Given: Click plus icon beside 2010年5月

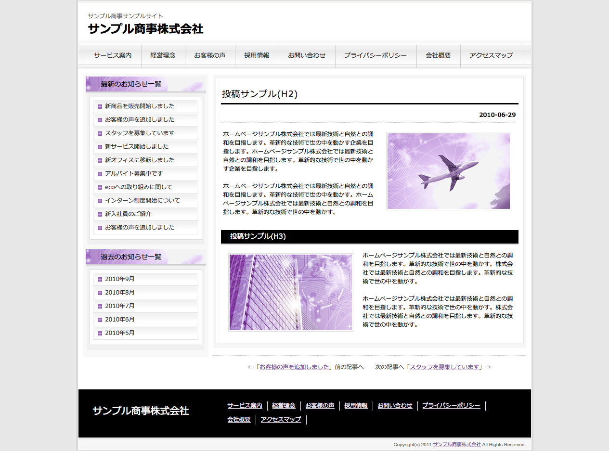Looking at the screenshot, I should point(100,333).
